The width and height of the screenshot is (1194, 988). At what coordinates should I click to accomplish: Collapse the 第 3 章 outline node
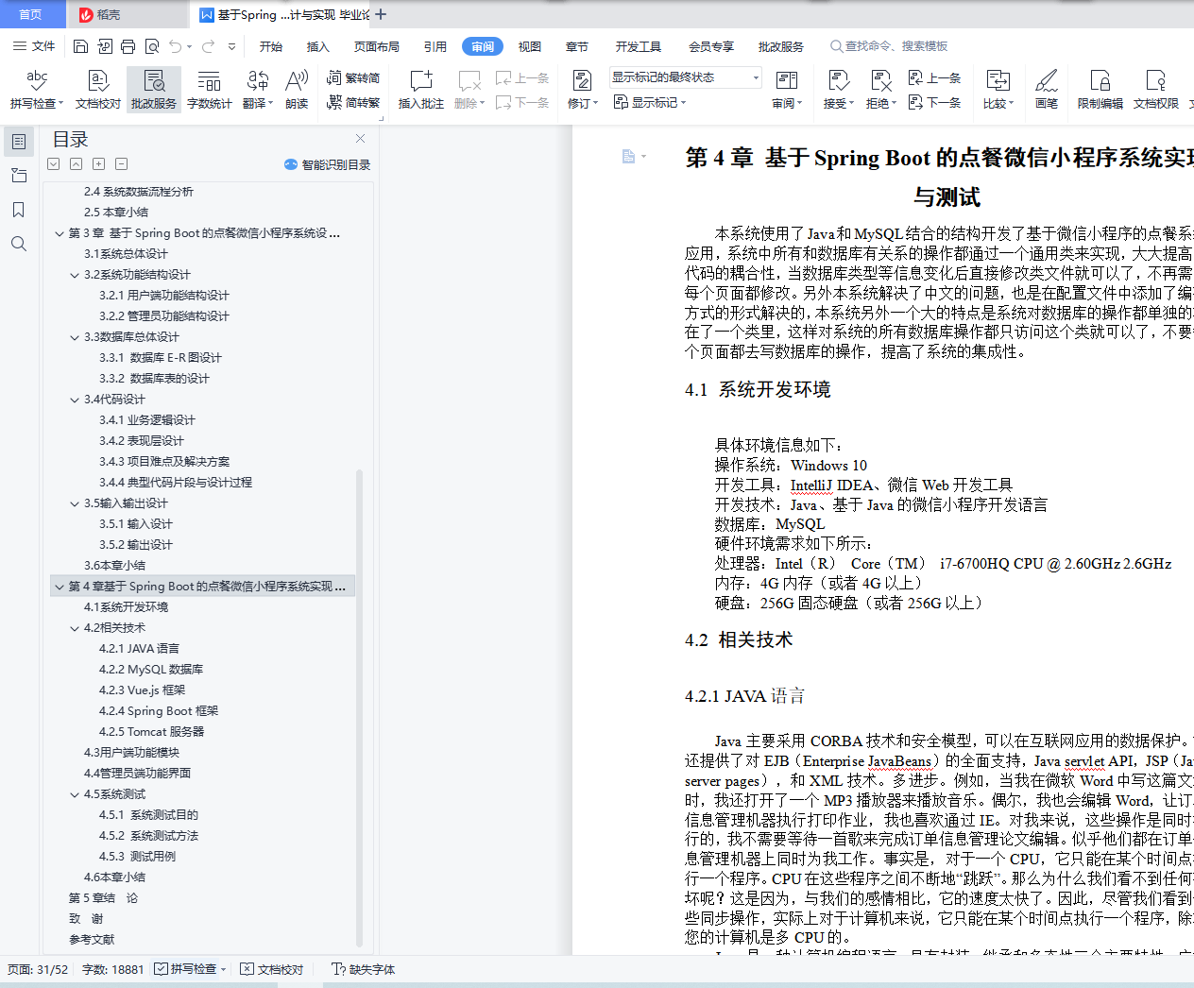[60, 233]
